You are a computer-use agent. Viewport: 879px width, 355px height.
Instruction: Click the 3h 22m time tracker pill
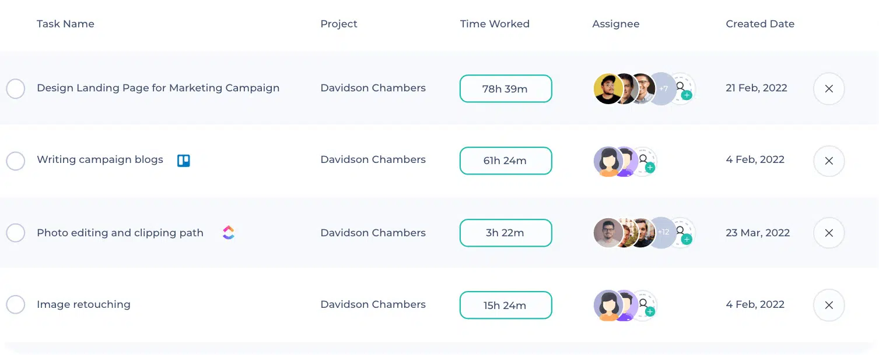[x=505, y=232]
